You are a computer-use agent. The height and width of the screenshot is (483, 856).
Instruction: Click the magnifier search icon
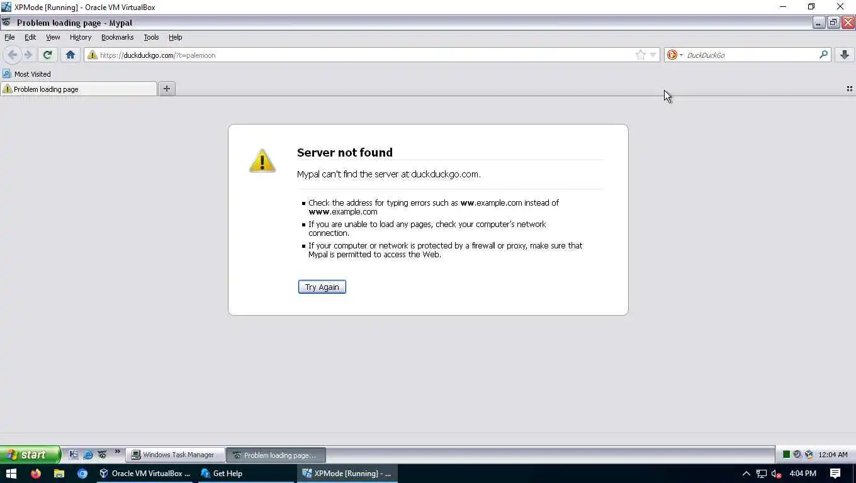[x=823, y=55]
